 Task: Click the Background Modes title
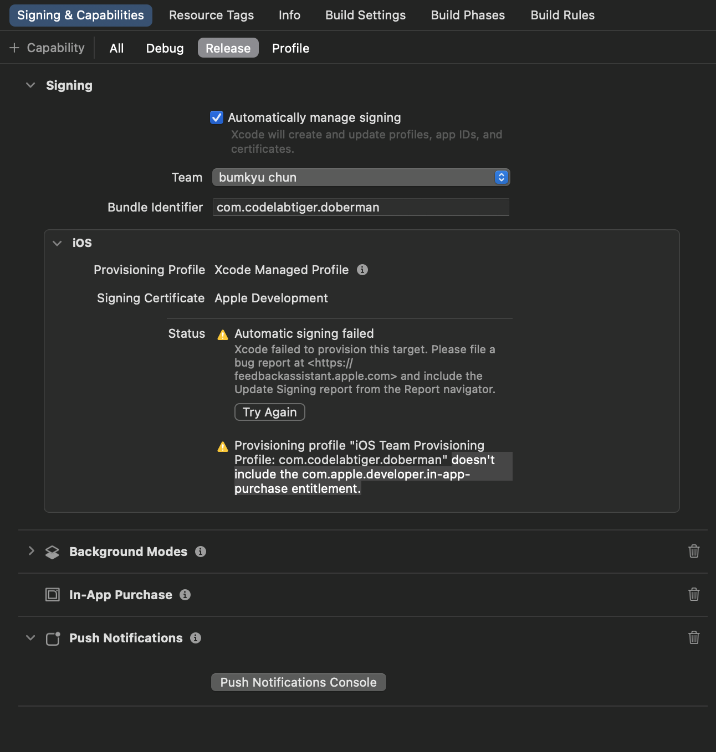point(129,552)
